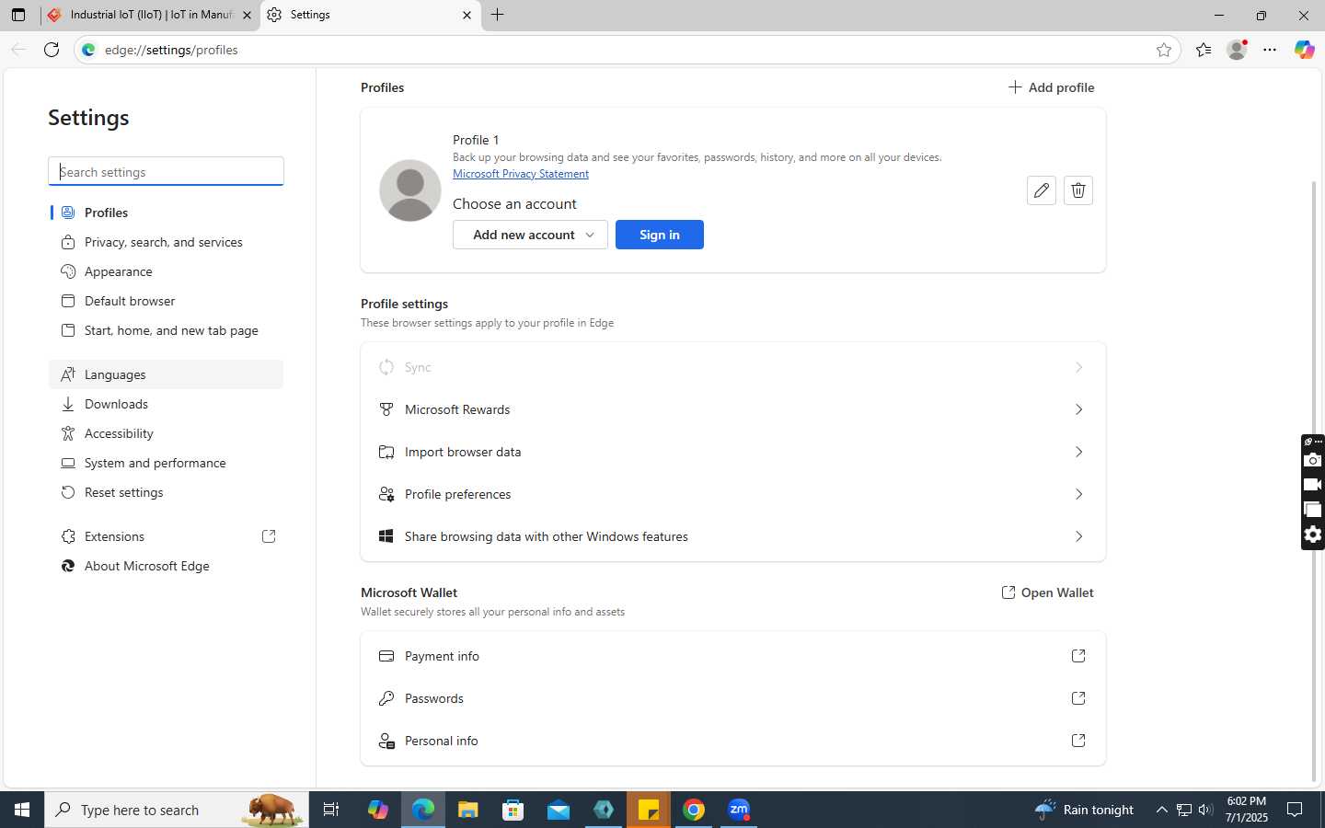The image size is (1325, 828).
Task: Click Add profile button
Action: tap(1051, 87)
